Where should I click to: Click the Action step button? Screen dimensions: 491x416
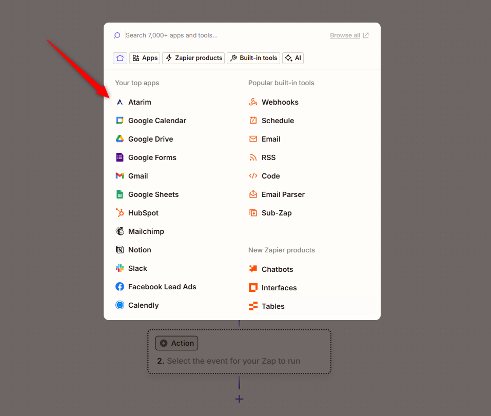[x=177, y=343]
